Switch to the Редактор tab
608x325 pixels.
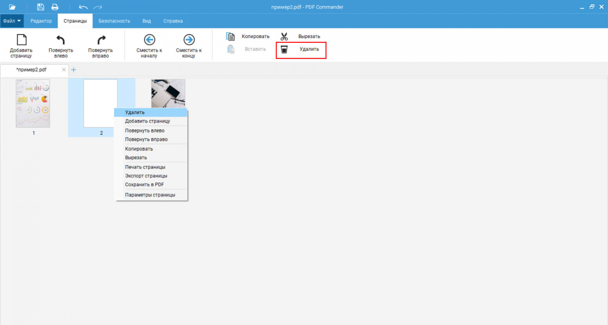pyautogui.click(x=41, y=21)
